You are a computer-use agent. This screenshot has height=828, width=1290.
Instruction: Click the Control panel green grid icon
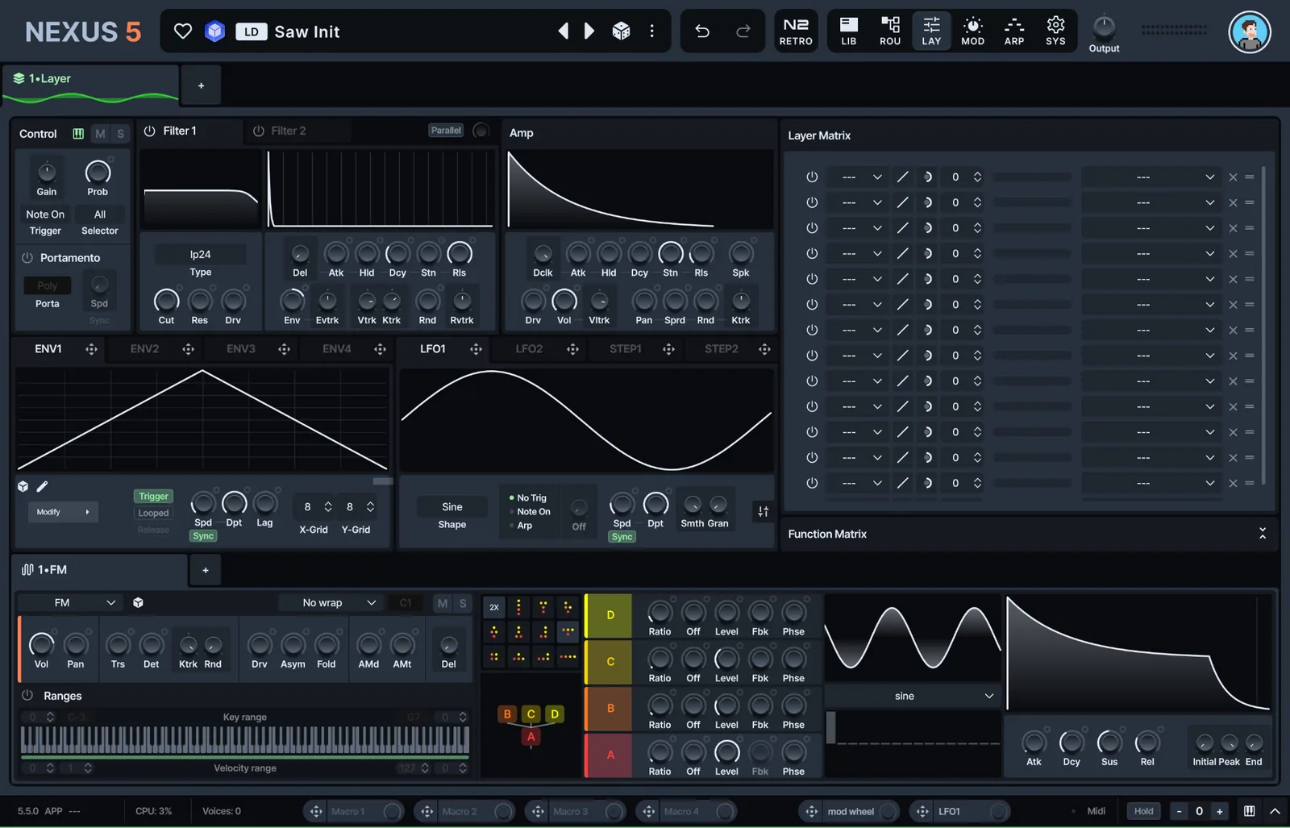click(x=78, y=134)
